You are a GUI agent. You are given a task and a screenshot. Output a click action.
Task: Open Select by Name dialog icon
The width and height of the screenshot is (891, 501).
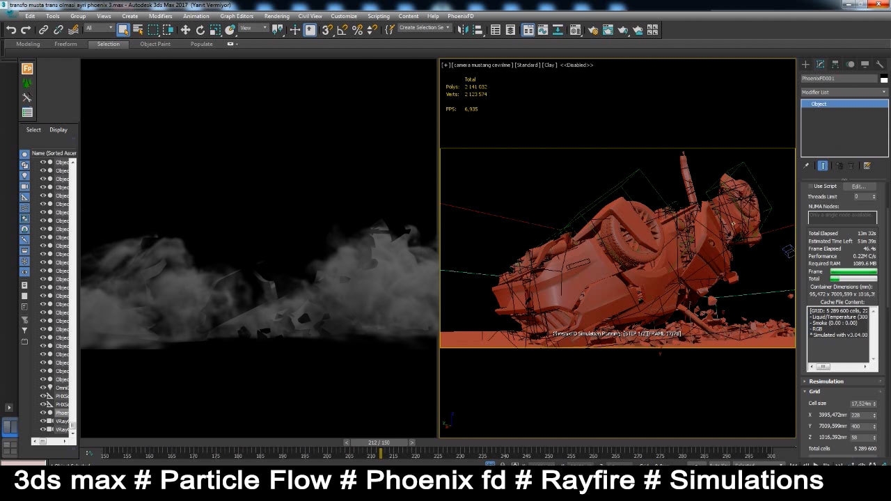(138, 30)
